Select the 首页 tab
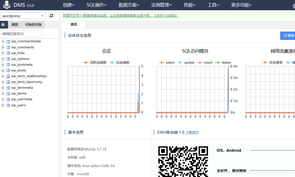This screenshot has width=295, height=177. 74,24
